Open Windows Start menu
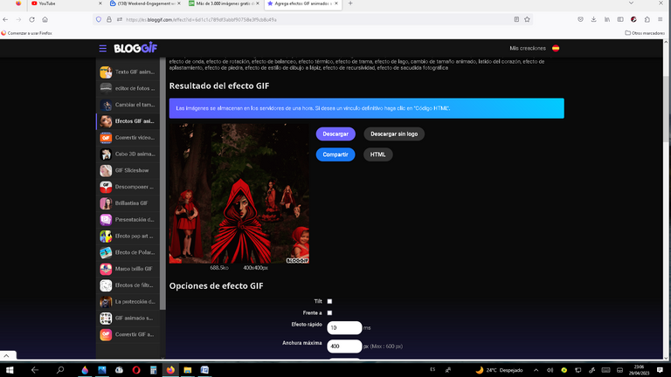671x377 pixels. coord(10,370)
